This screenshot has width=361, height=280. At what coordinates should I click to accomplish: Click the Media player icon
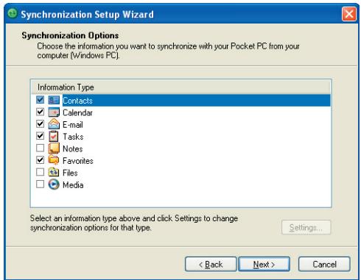pyautogui.click(x=54, y=184)
